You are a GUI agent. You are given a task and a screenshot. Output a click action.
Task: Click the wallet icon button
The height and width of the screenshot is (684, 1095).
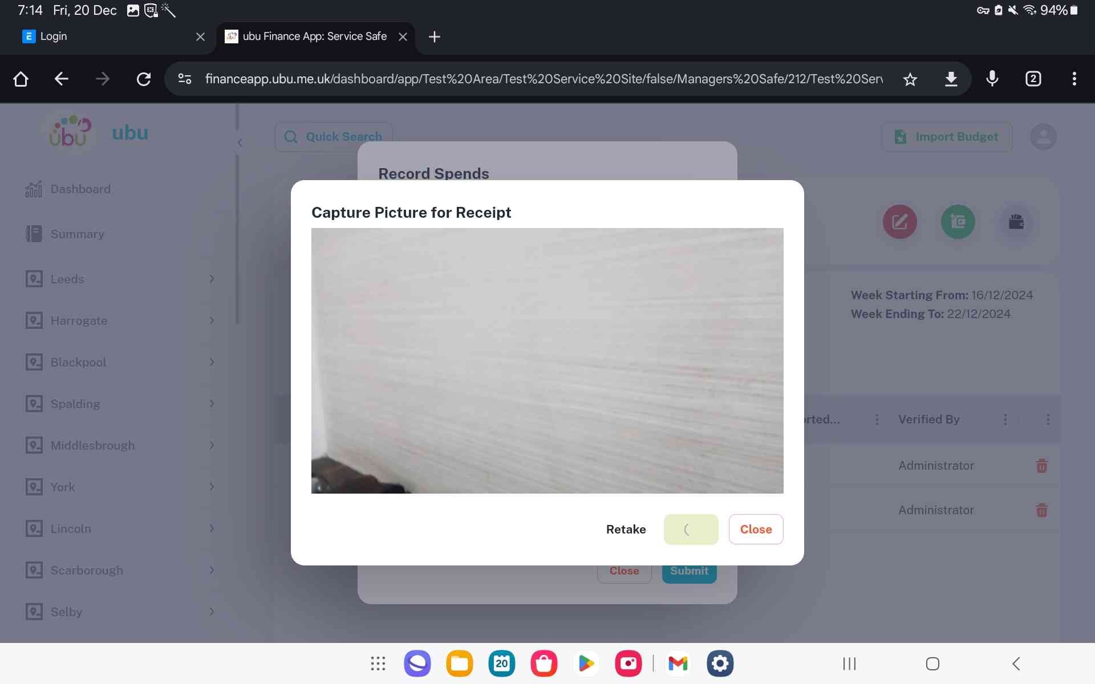pos(1016,222)
